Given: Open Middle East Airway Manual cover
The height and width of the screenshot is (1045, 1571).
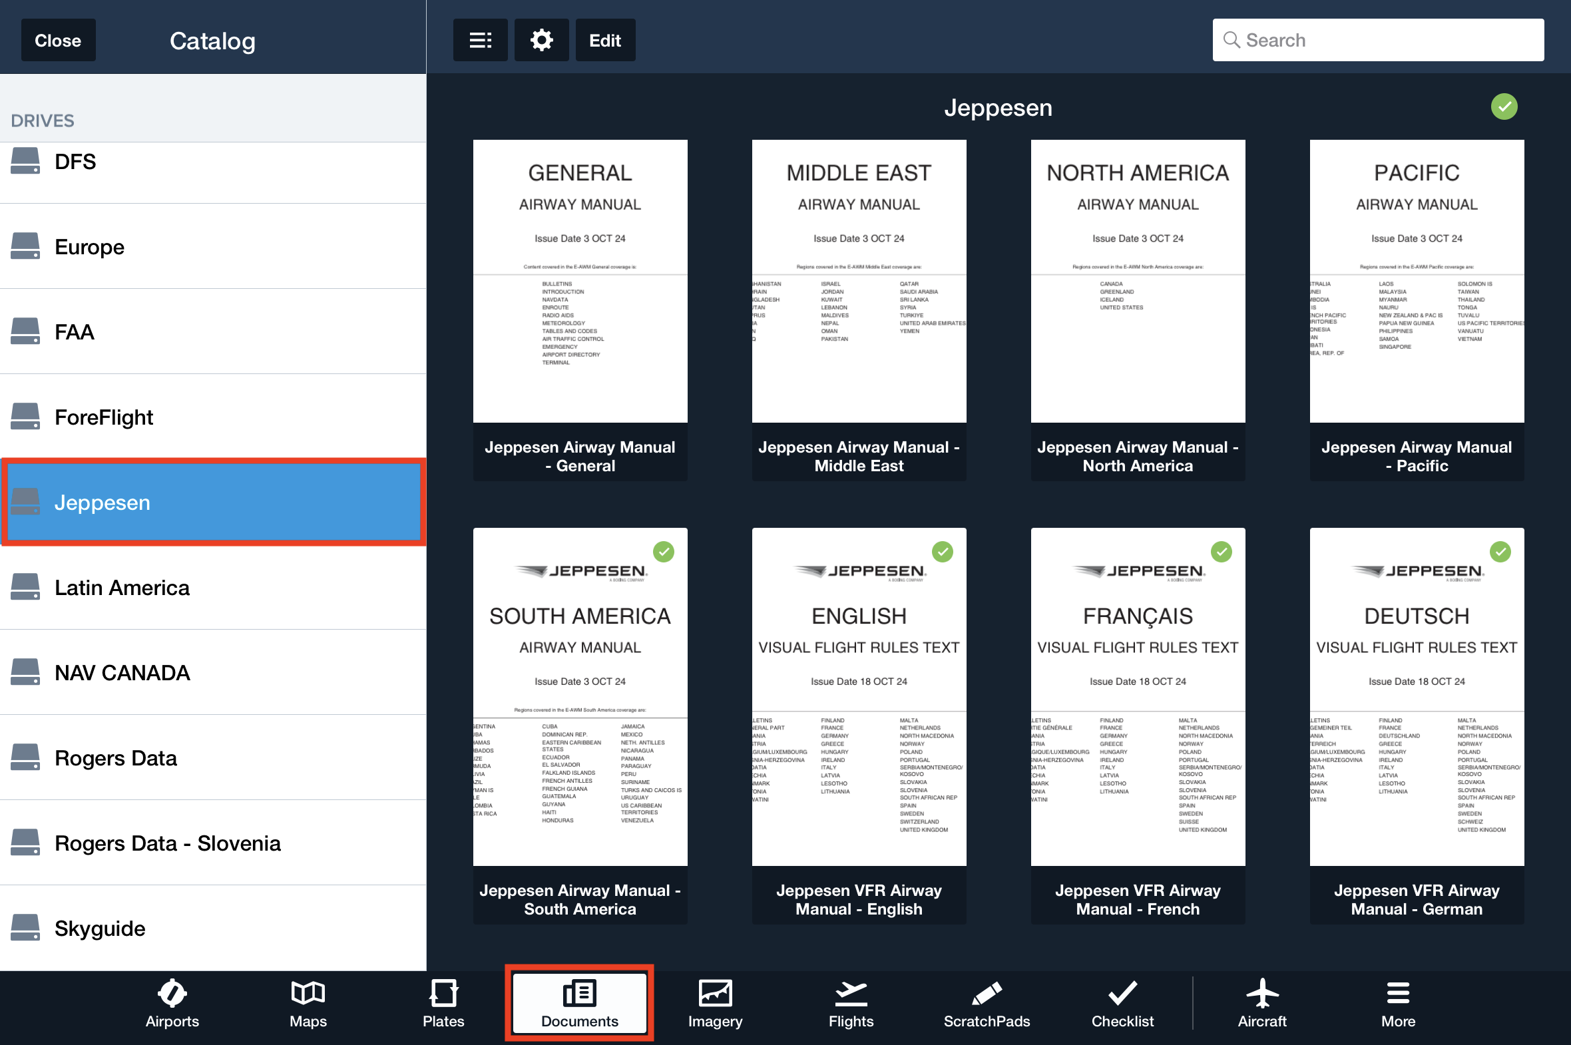Looking at the screenshot, I should pos(859,282).
